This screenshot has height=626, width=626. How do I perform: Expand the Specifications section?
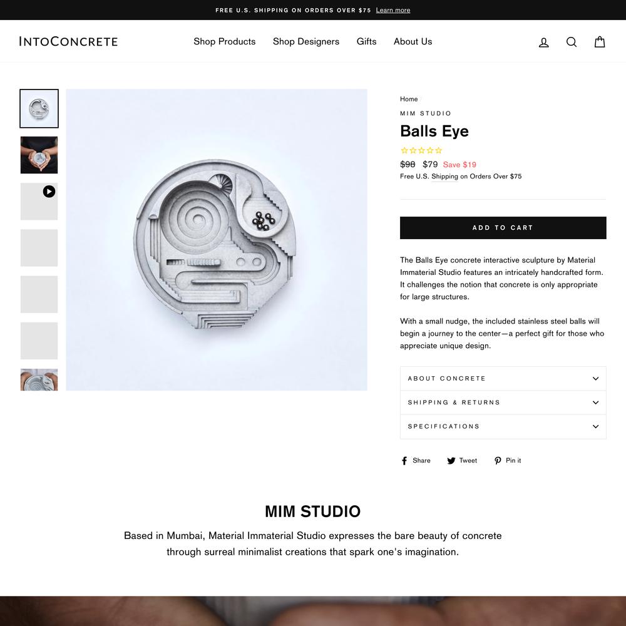pyautogui.click(x=503, y=426)
